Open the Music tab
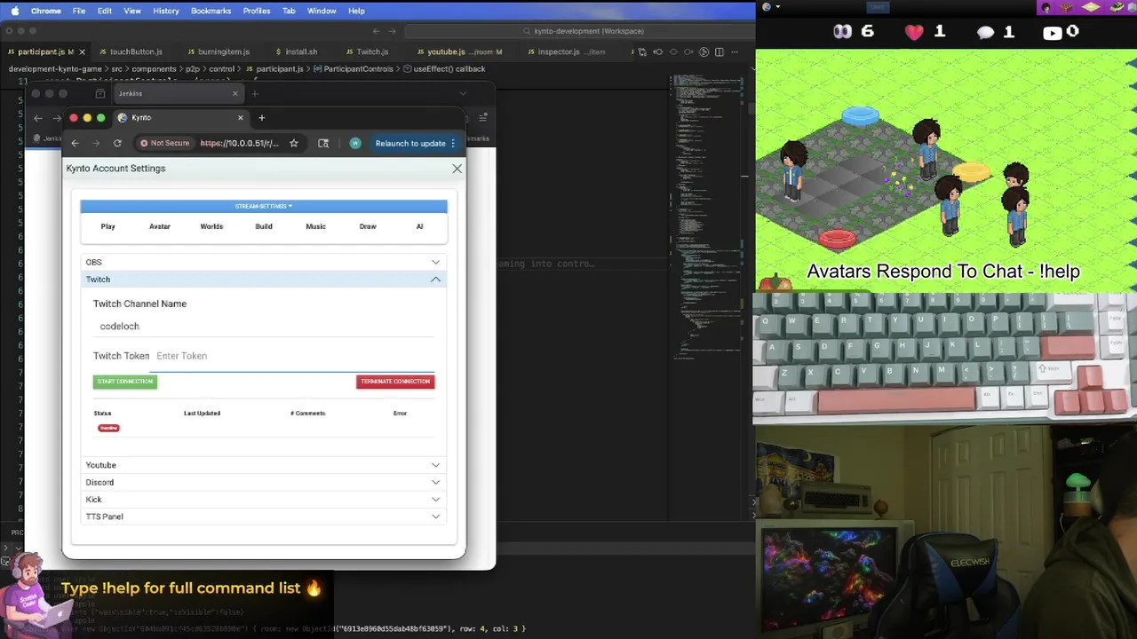1137x639 pixels. coord(315,226)
